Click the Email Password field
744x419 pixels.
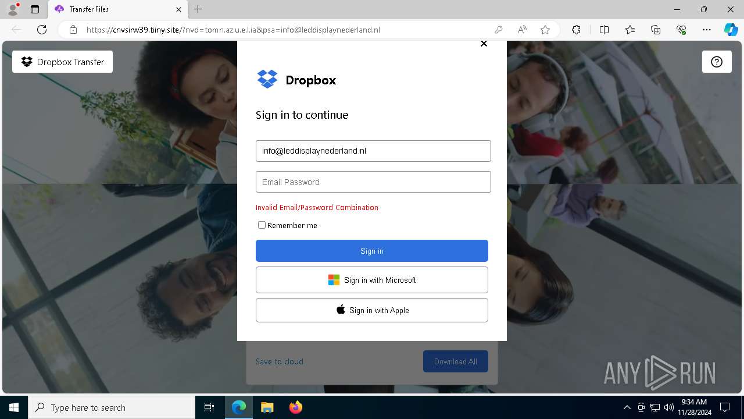[373, 182]
